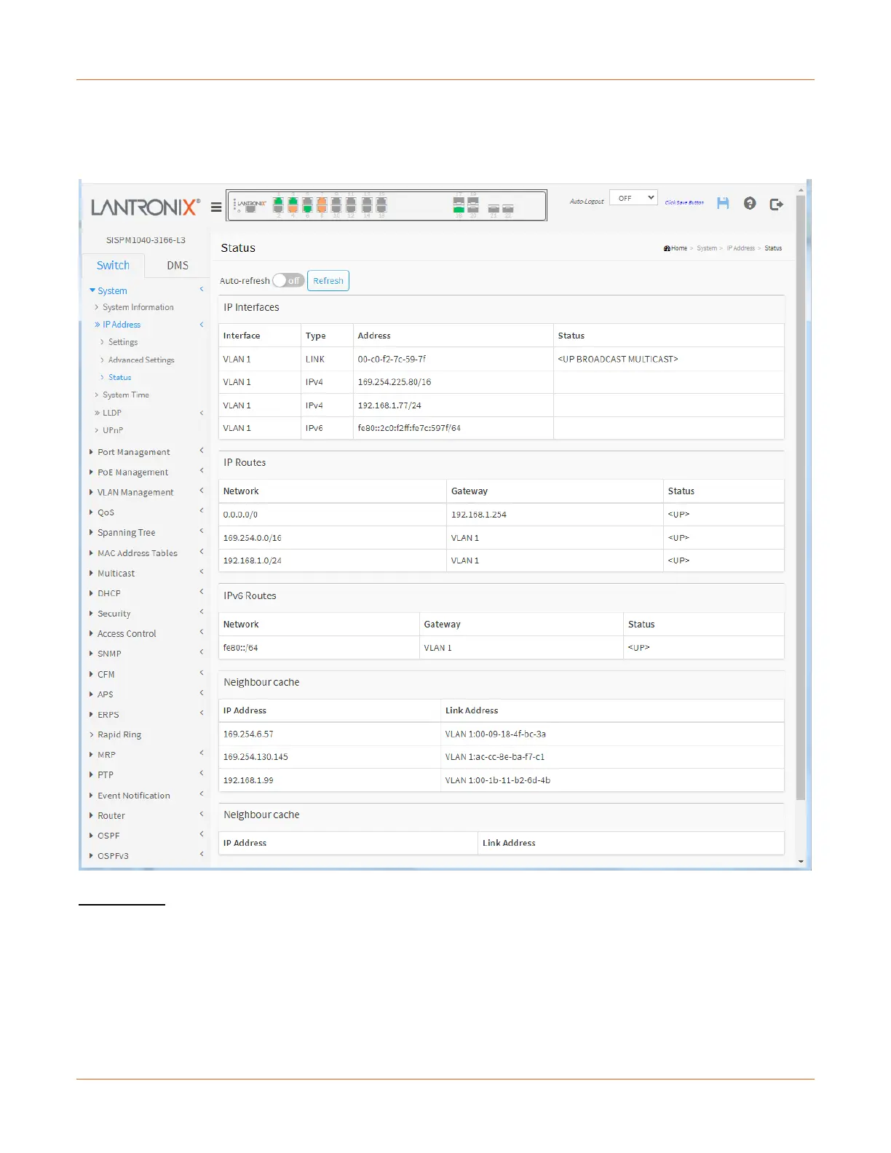Click the Save configuration floppy icon
Viewport: 891px width, 1153px height.
pyautogui.click(x=723, y=203)
